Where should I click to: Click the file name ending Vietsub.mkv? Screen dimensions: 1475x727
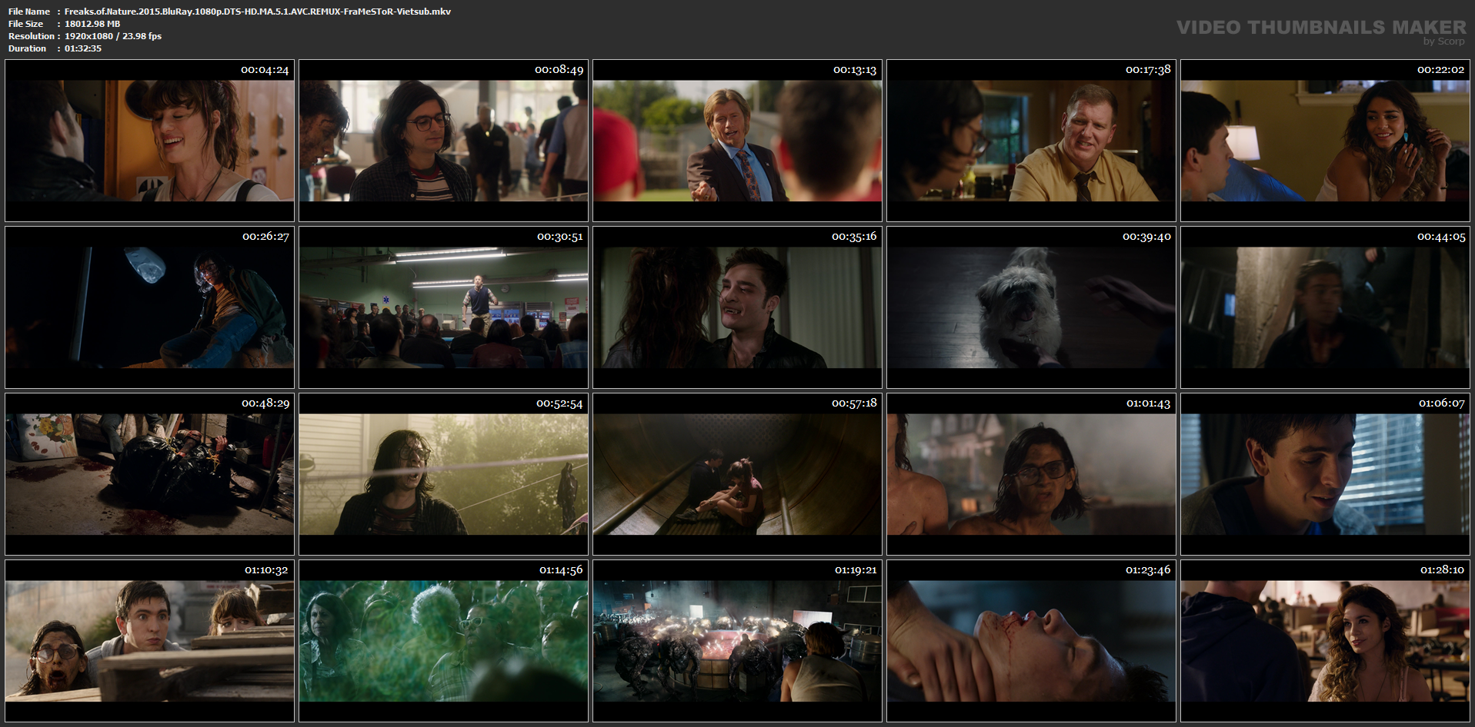(x=258, y=12)
